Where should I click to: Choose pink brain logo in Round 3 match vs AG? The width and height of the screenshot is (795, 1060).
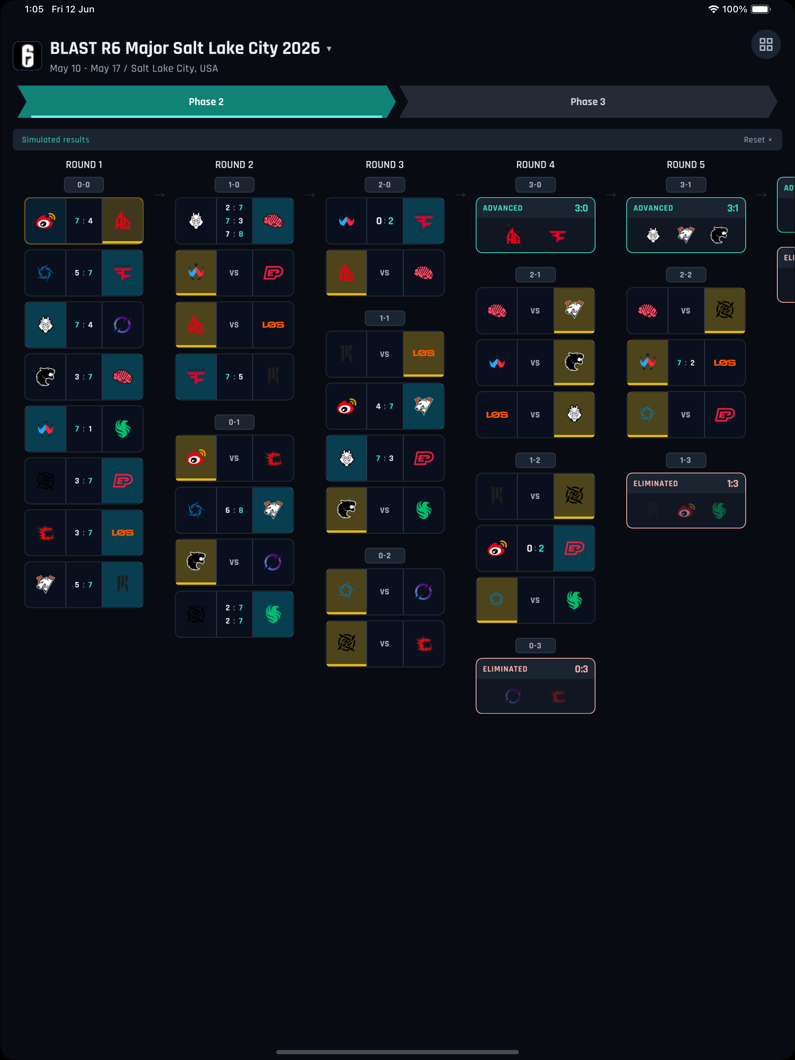[424, 273]
